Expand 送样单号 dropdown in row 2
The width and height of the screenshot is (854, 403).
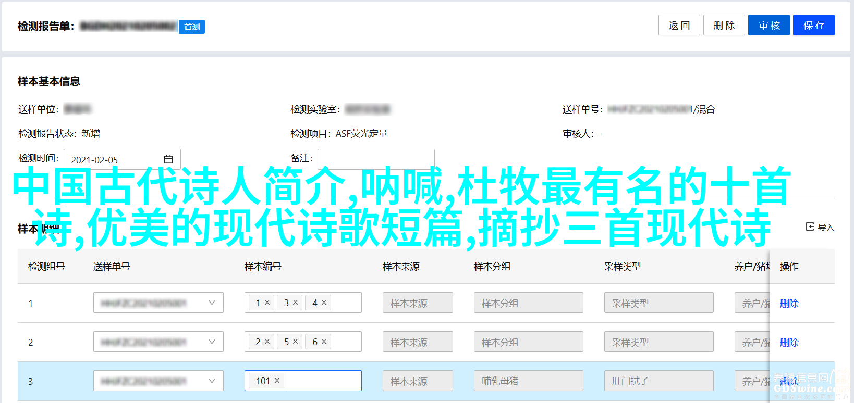(212, 342)
